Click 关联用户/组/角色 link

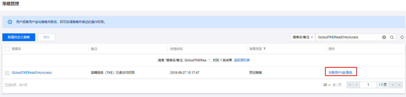click(x=340, y=73)
